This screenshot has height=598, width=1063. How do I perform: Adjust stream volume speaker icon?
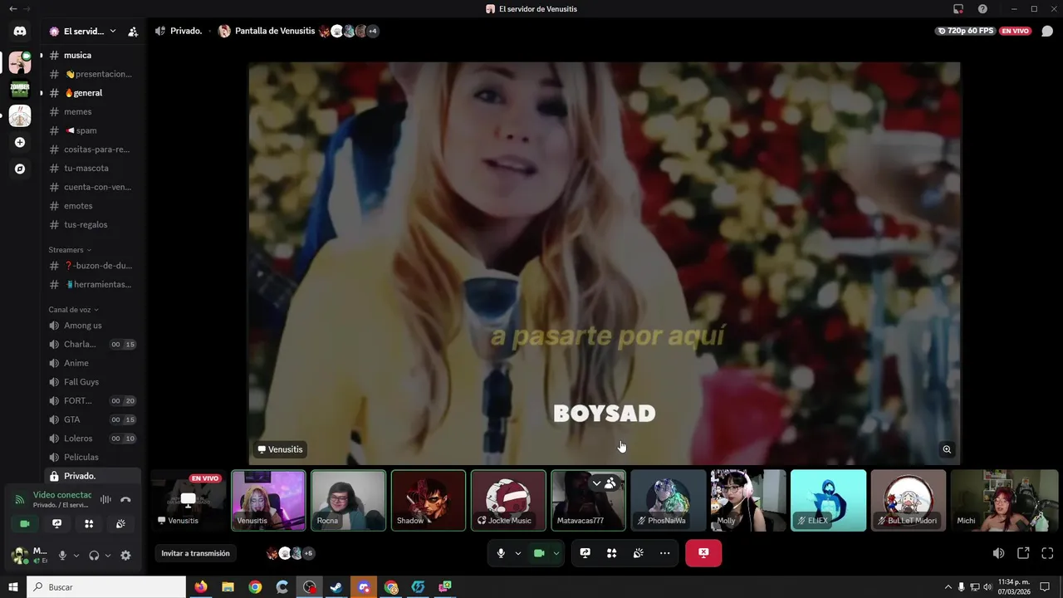pos(998,553)
